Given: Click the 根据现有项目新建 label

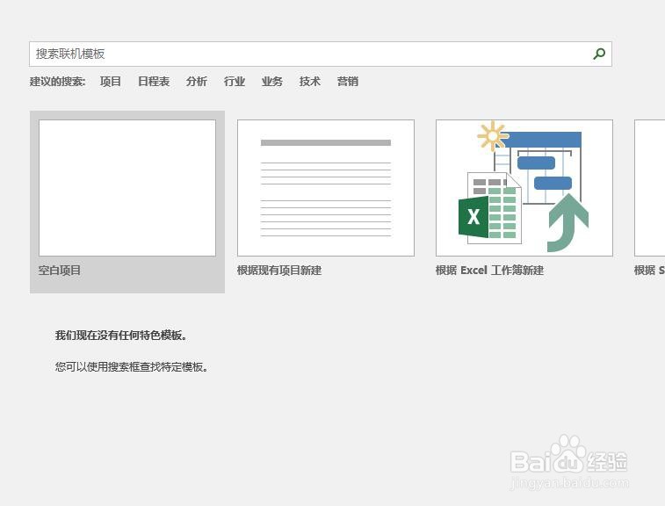Looking at the screenshot, I should pos(279,271).
